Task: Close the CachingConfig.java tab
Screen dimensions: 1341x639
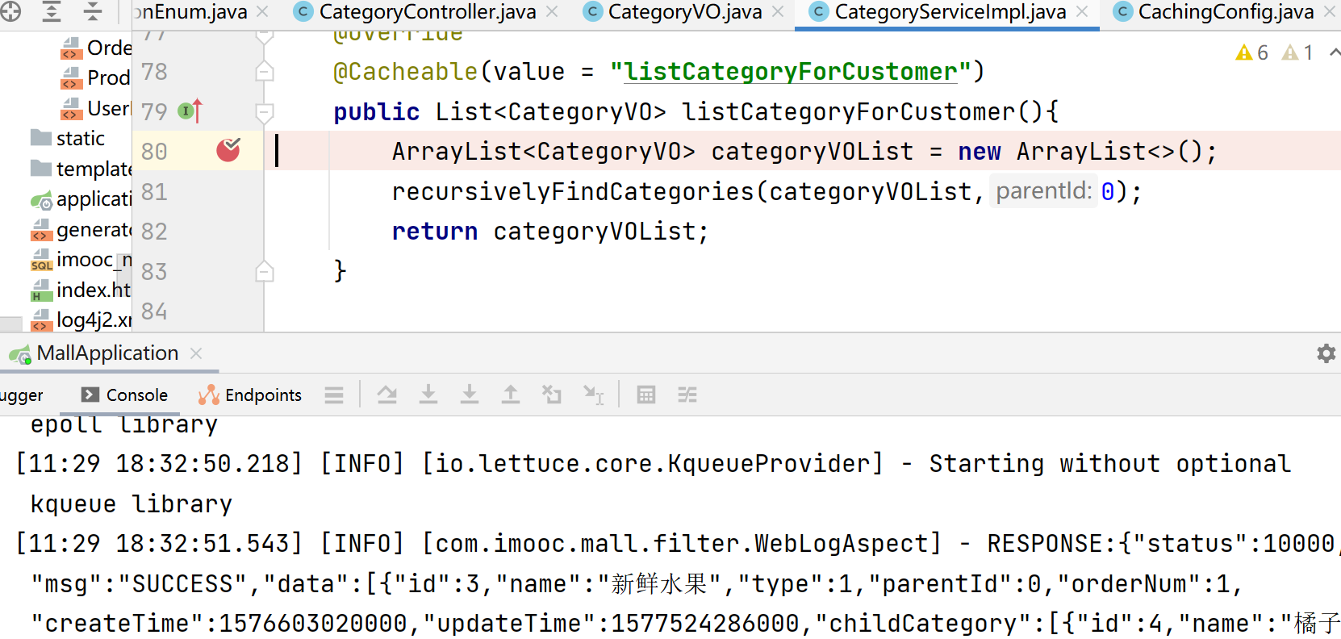Action: coord(1330,12)
